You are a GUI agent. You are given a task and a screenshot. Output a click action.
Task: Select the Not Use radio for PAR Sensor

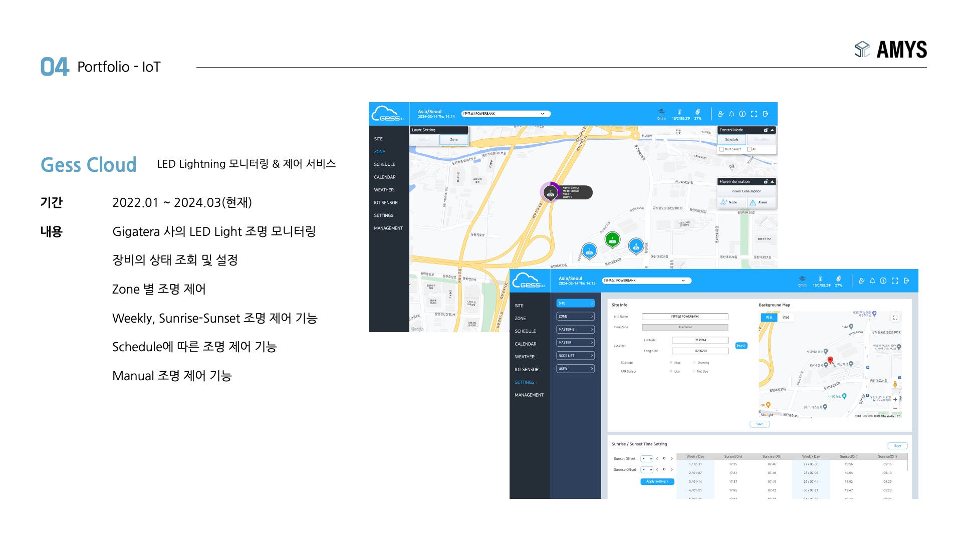pos(694,372)
